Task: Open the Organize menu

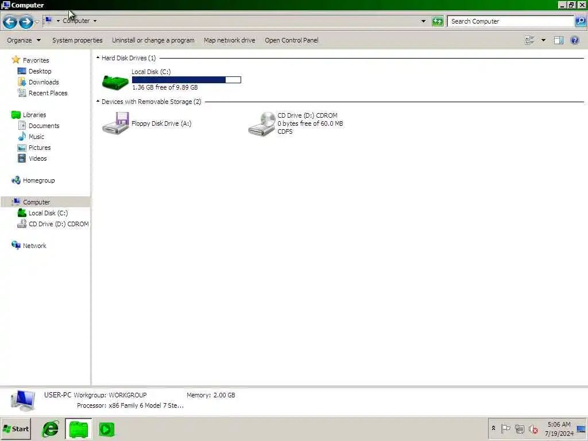Action: point(24,40)
